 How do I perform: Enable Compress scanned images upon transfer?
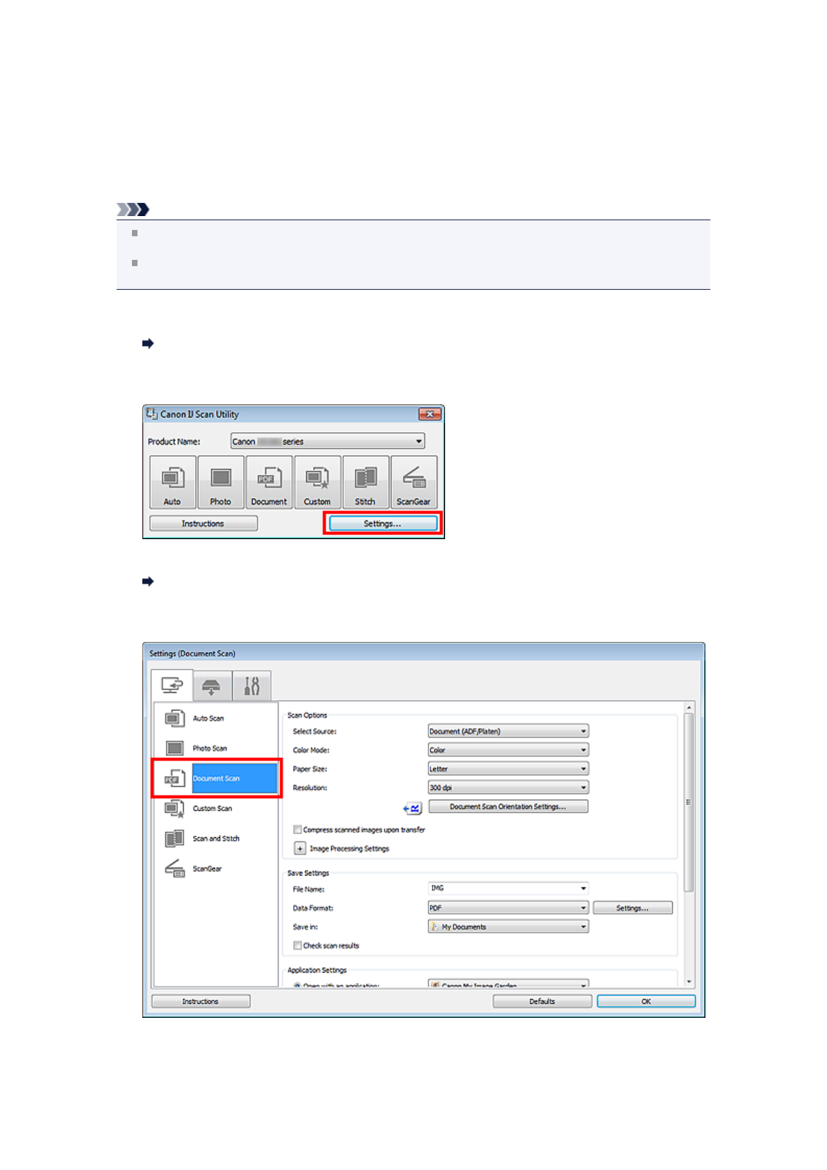298,830
